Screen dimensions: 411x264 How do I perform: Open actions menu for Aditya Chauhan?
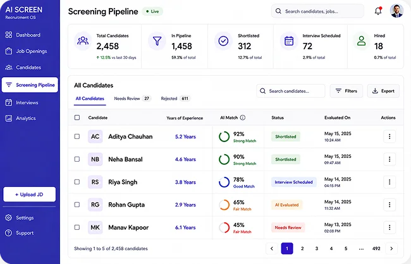point(390,136)
